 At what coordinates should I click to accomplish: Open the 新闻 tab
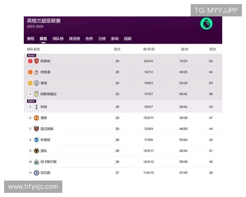pyautogui.click(x=115, y=39)
